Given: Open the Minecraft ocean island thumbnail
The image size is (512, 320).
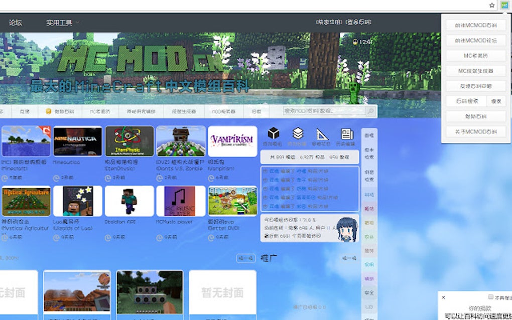Looking at the screenshot, I should tap(26, 141).
